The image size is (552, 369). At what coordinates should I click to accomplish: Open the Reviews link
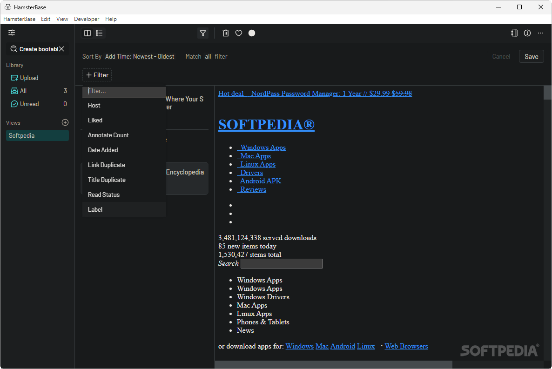click(252, 189)
